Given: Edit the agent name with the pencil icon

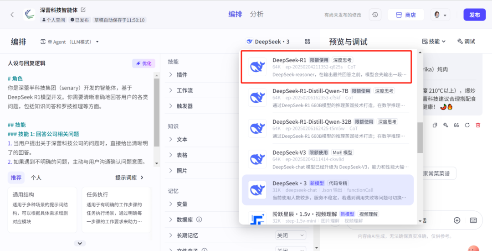Looking at the screenshot, I should click(83, 10).
